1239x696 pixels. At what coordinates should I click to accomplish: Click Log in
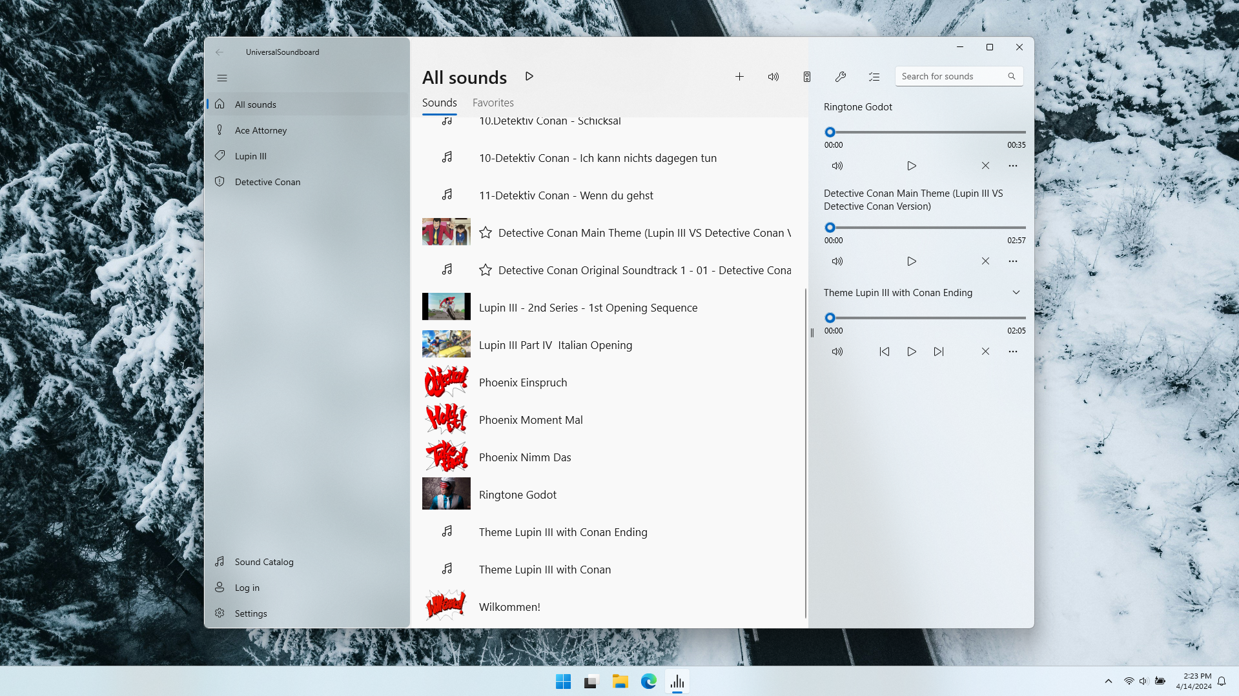[x=307, y=588]
